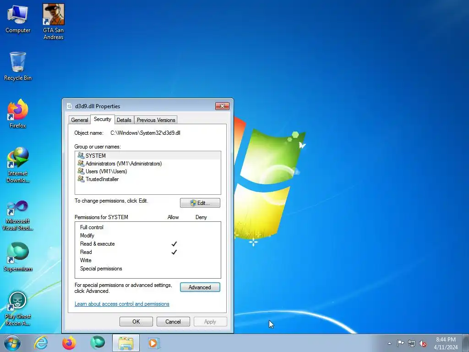Select the Recycle Bin icon
The height and width of the screenshot is (352, 469).
[x=18, y=66]
